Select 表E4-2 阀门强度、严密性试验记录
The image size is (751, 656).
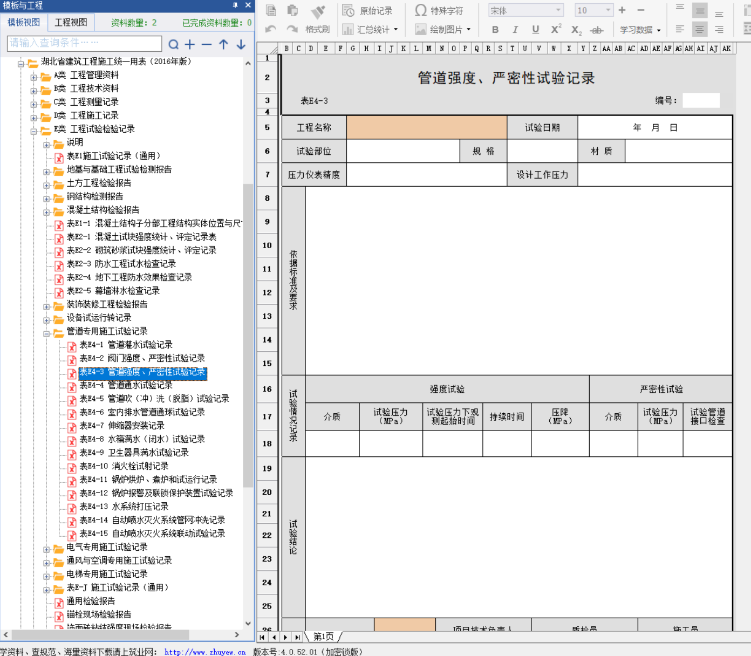tap(142, 358)
